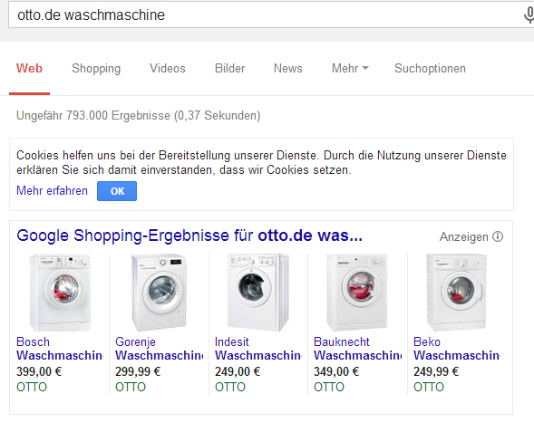Screen dimensions: 534x423
Task: Open the Gorenje washing machine image
Action: (159, 293)
